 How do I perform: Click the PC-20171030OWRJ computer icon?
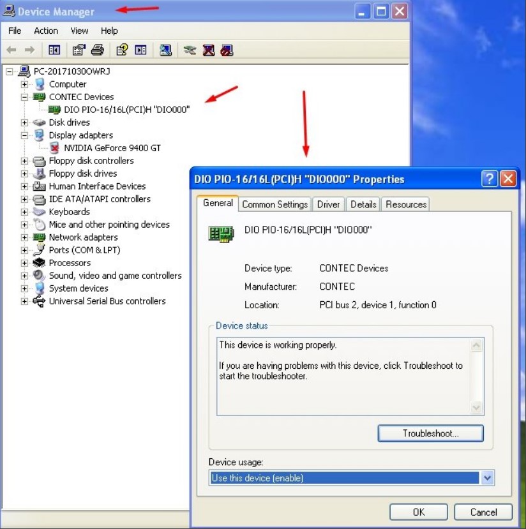point(24,71)
